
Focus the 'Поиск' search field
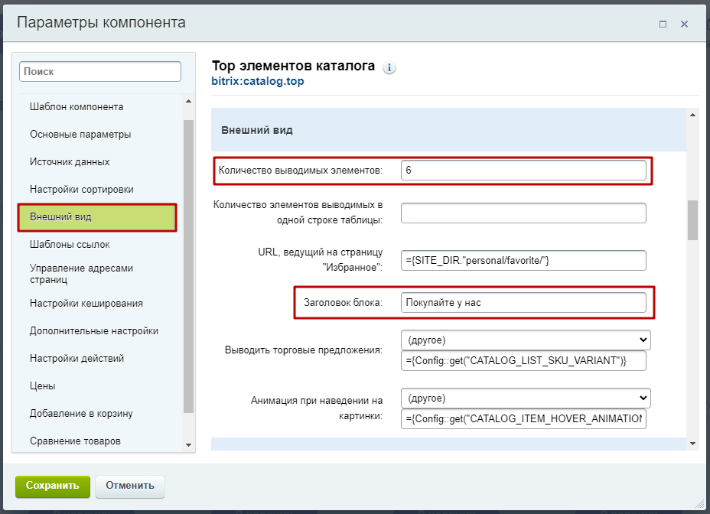tap(100, 72)
